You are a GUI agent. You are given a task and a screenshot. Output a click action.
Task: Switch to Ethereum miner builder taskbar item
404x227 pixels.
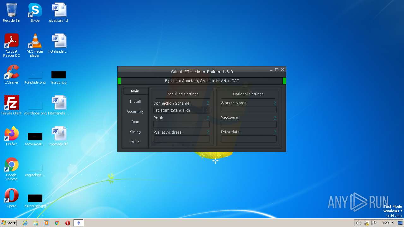(79, 223)
